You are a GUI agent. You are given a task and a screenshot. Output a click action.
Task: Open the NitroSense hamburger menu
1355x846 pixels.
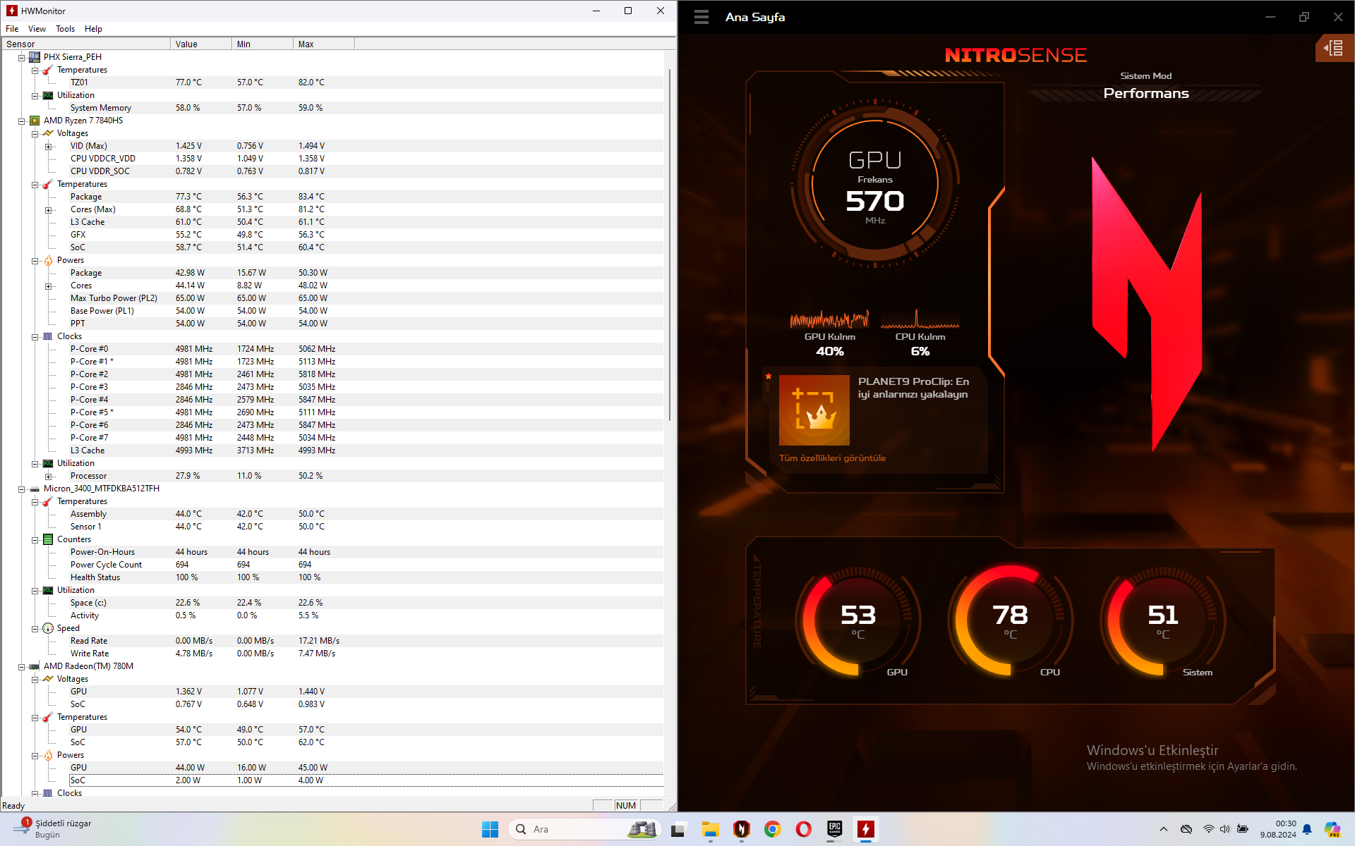pyautogui.click(x=701, y=17)
